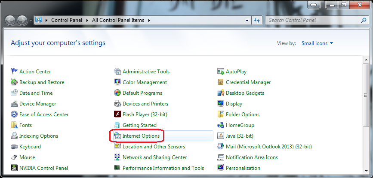
Task: Click the Ease of Access Center icon
Action: click(x=14, y=115)
